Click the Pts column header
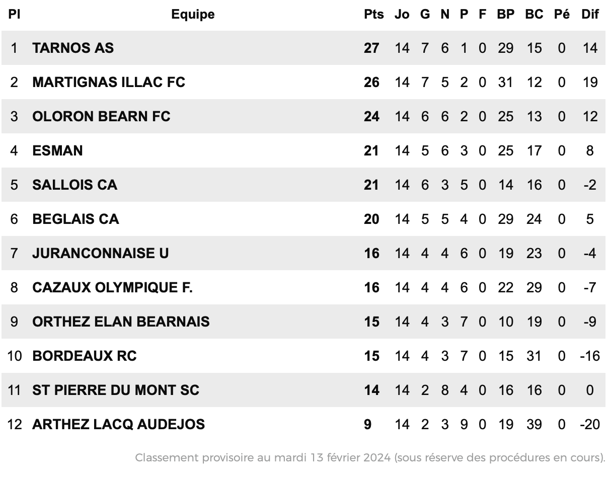Screen dimensions: 607x477 tap(374, 15)
